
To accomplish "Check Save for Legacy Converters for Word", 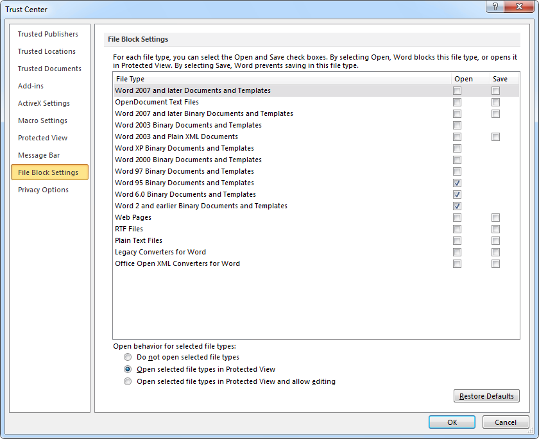I will click(x=495, y=253).
